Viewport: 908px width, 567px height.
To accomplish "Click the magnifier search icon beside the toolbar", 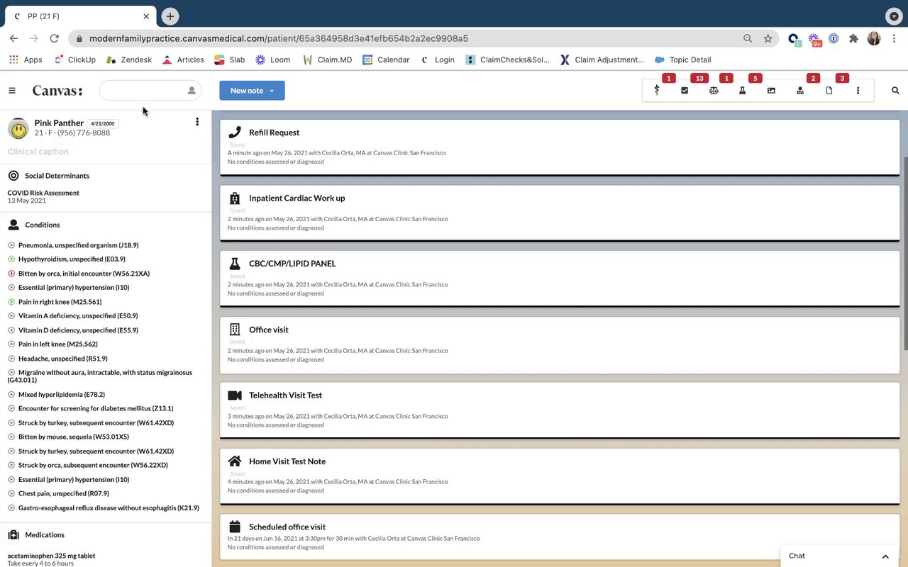I will pyautogui.click(x=895, y=91).
